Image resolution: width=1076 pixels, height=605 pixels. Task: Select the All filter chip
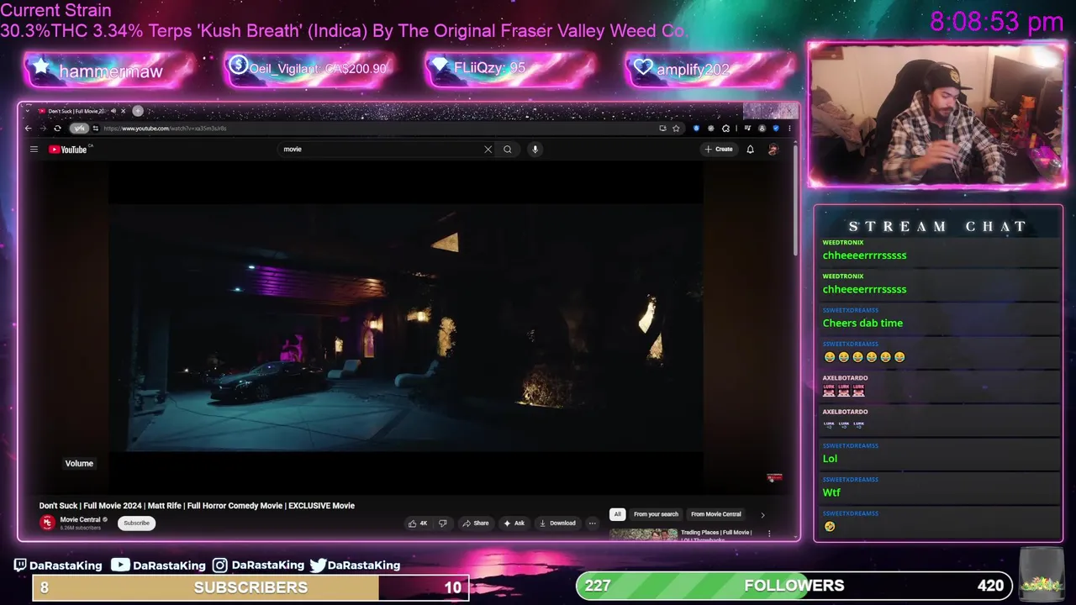pyautogui.click(x=617, y=514)
